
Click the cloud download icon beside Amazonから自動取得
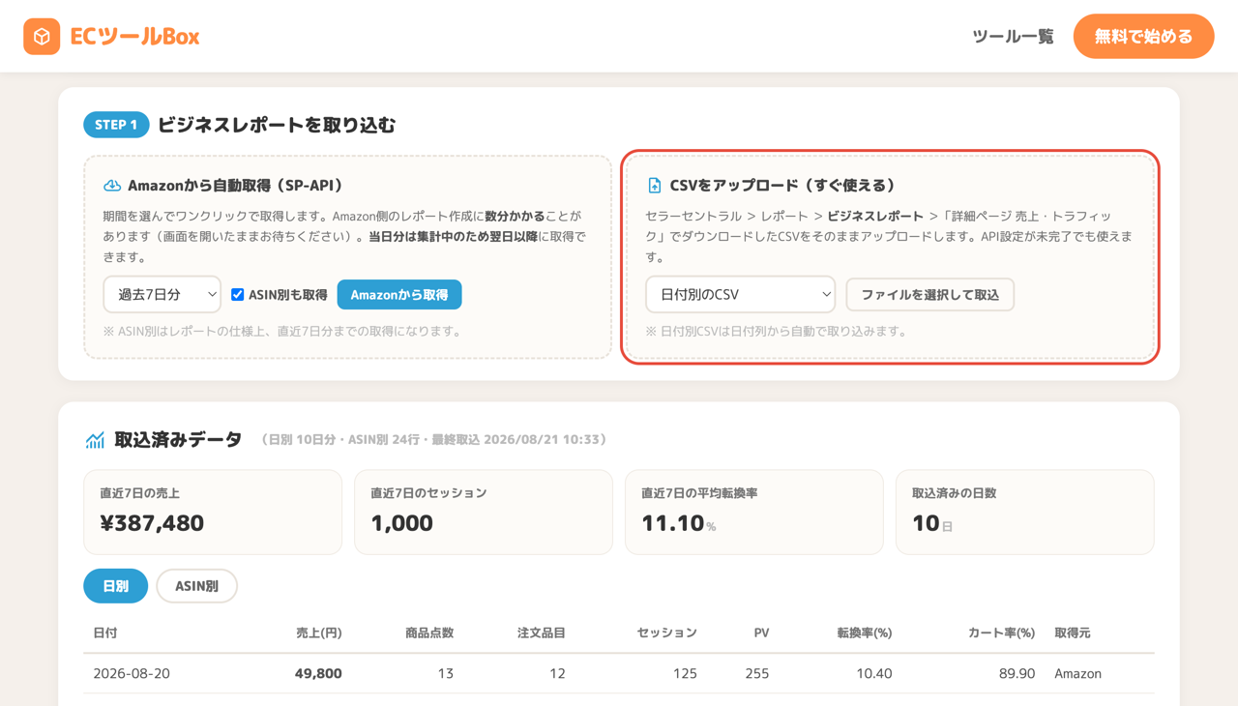click(112, 185)
